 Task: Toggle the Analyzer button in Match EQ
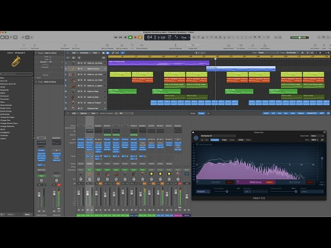coord(203,192)
